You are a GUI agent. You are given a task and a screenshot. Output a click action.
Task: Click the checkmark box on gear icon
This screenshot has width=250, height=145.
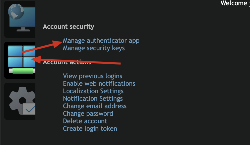point(29,109)
